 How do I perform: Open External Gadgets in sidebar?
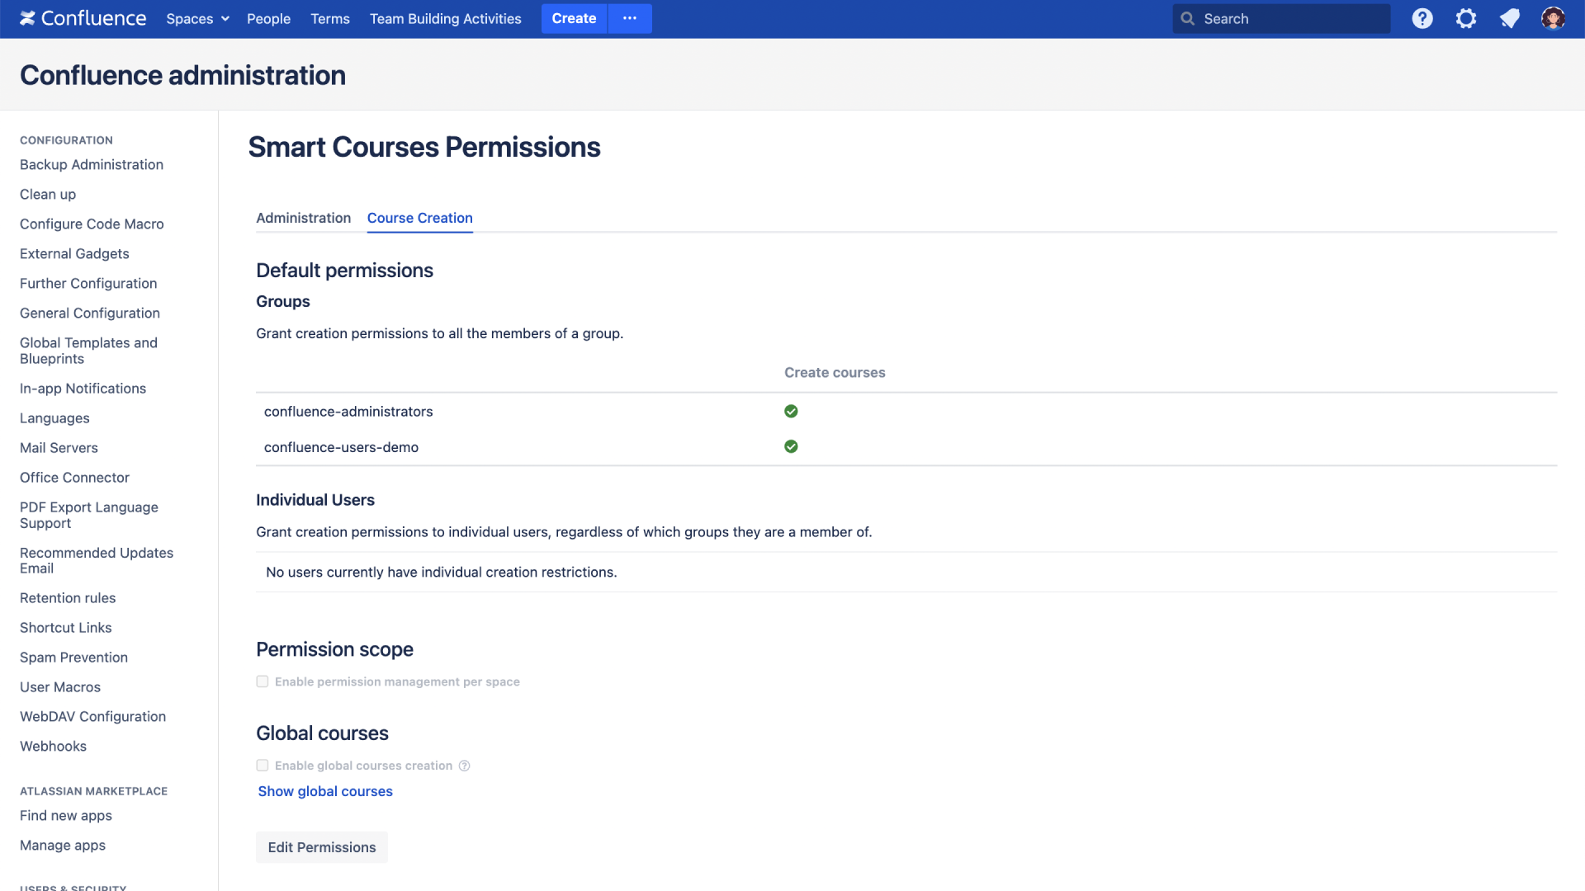[x=74, y=253]
